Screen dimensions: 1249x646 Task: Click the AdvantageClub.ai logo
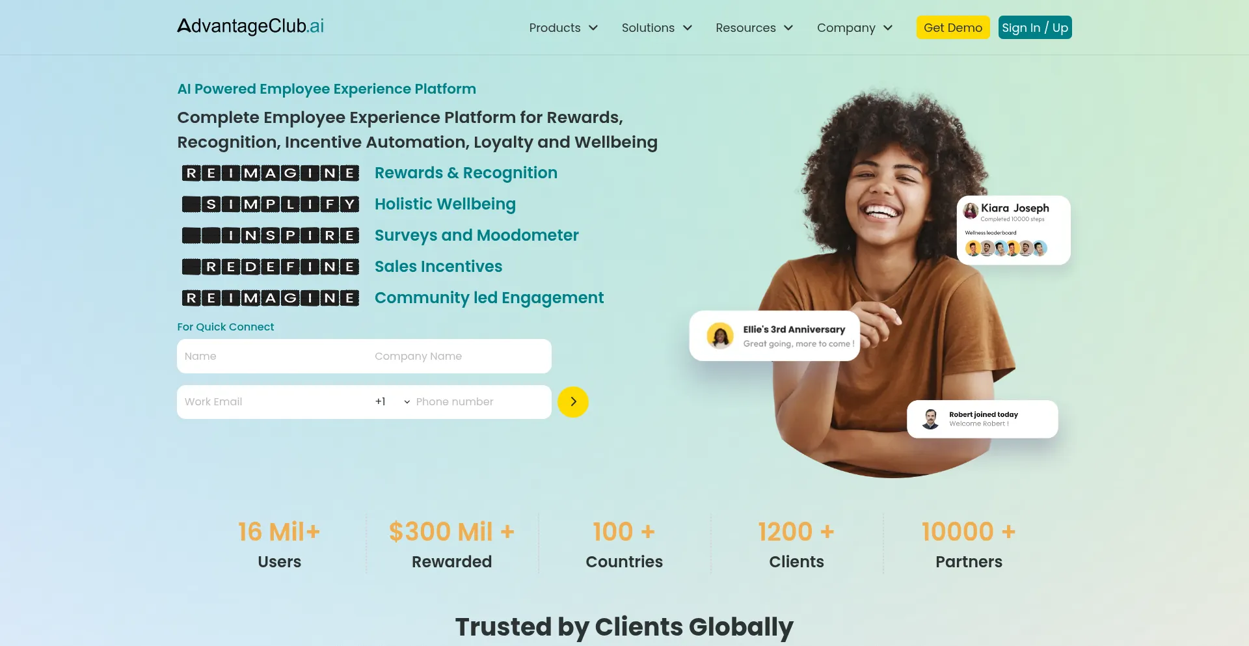tap(250, 26)
